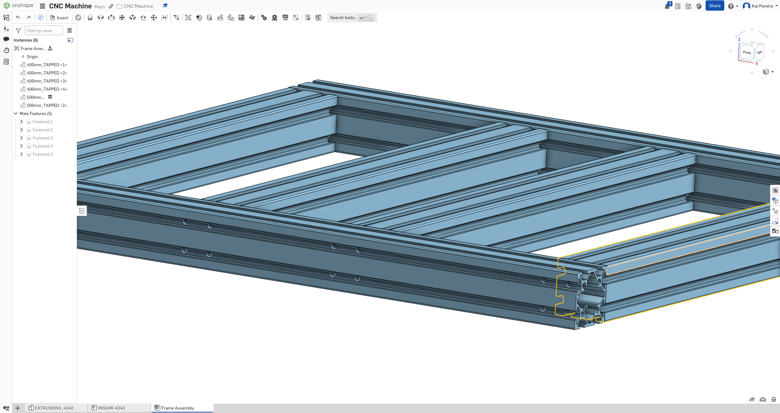Click the Share button

714,6
